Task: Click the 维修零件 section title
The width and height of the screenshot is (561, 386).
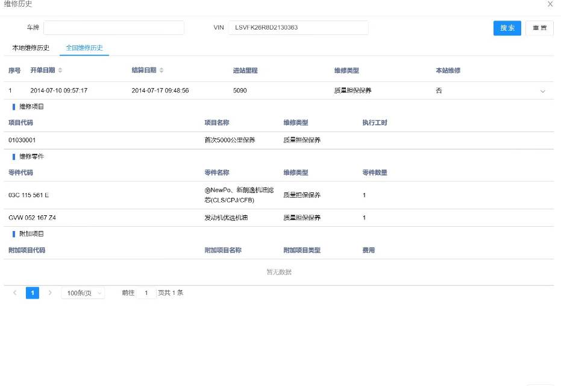Action: pyautogui.click(x=31, y=156)
